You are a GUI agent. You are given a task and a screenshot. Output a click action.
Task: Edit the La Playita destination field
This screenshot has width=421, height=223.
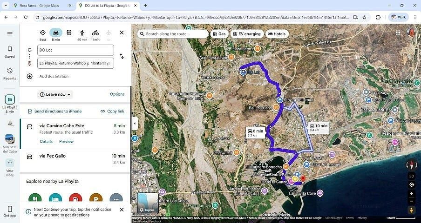(x=75, y=63)
